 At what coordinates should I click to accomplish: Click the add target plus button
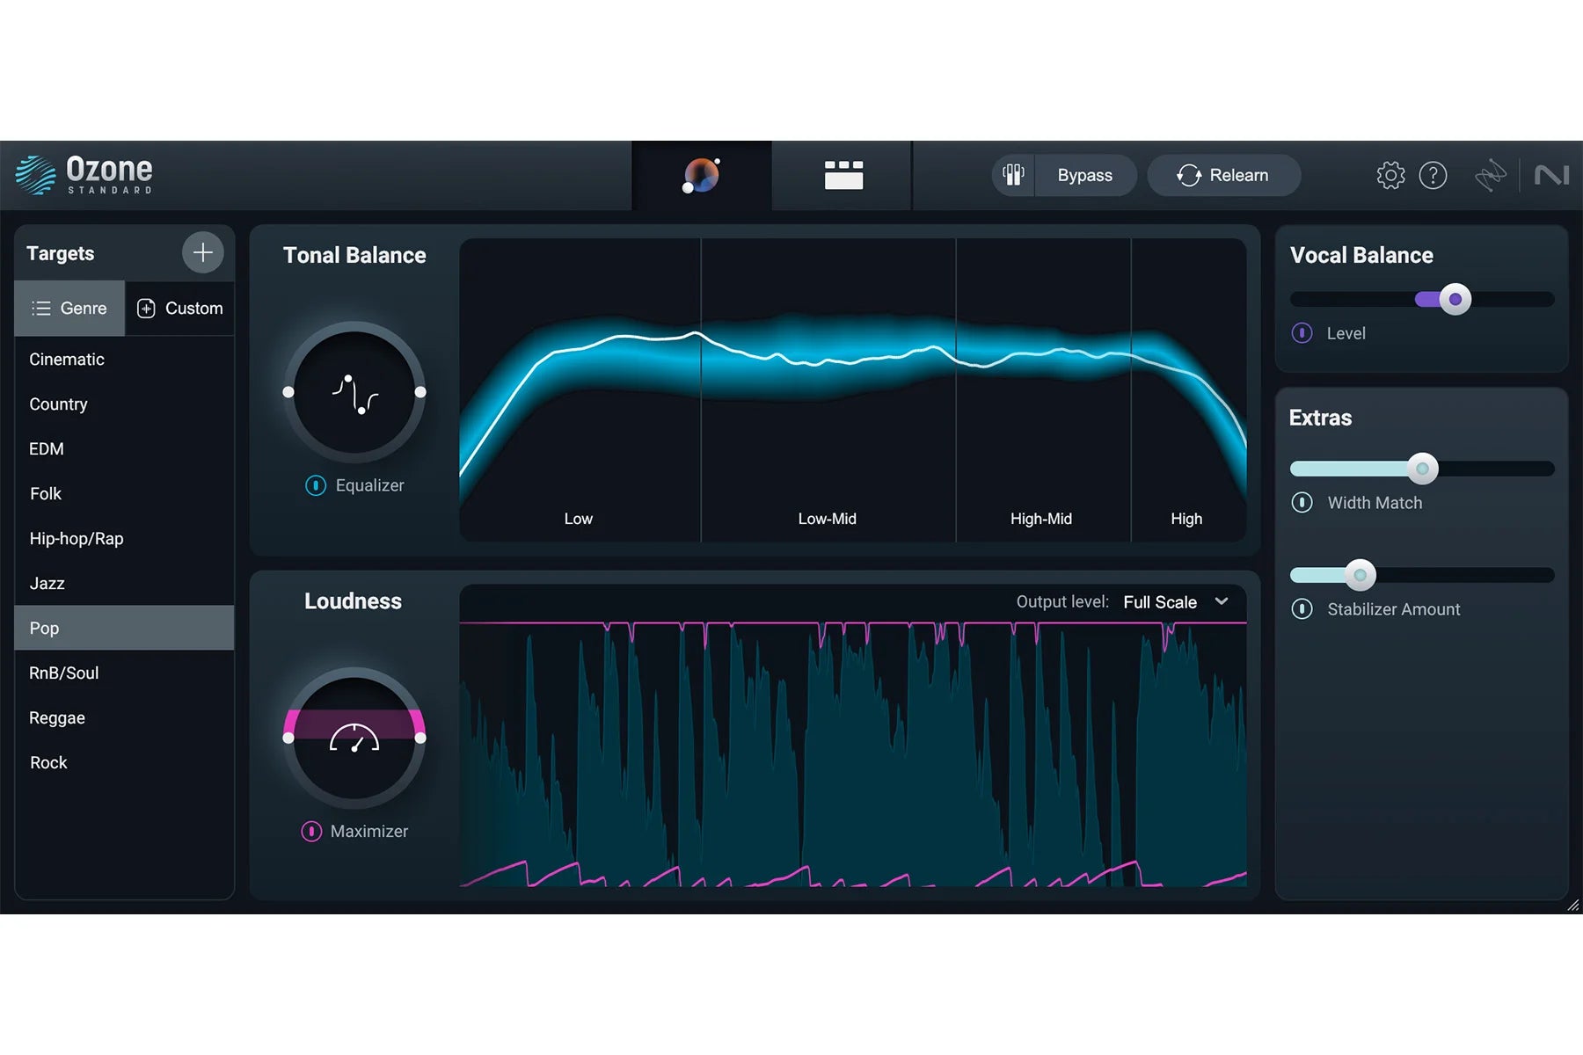click(x=202, y=253)
